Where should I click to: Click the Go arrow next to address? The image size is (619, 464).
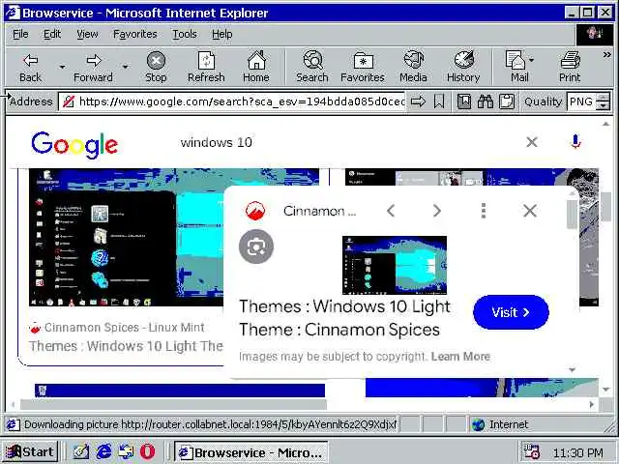click(x=418, y=101)
